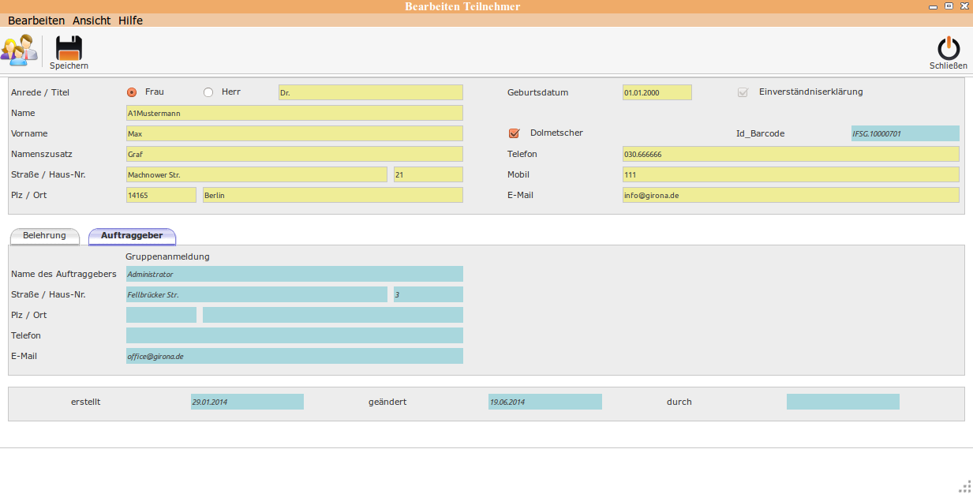Select the Herr radio button
This screenshot has width=973, height=494.
point(208,92)
